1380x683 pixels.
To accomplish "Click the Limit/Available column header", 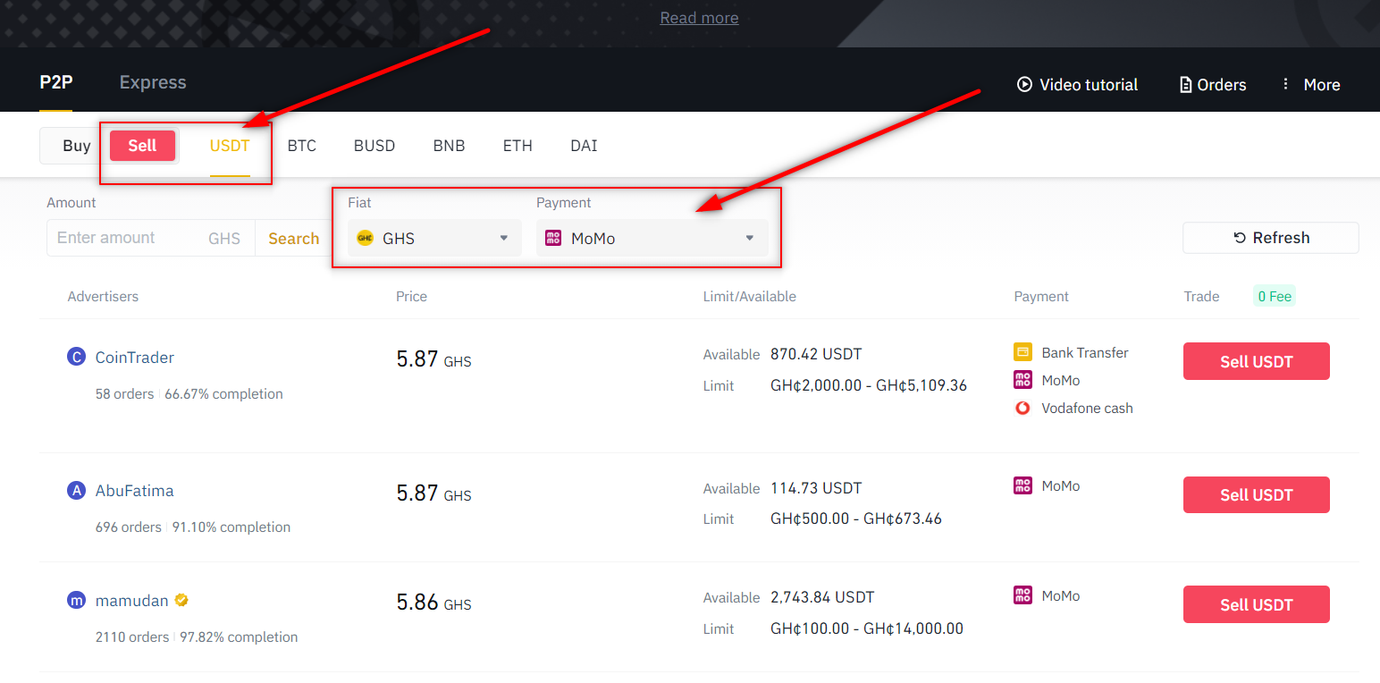I will pyautogui.click(x=750, y=296).
